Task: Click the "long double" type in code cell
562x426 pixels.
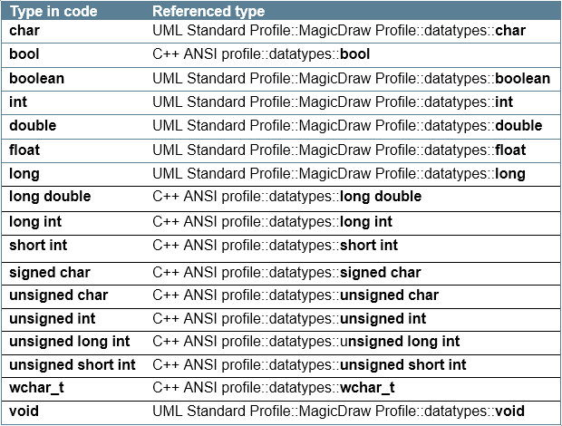Action: click(x=50, y=197)
